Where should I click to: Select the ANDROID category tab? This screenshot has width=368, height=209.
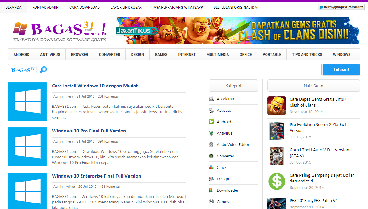click(21, 54)
